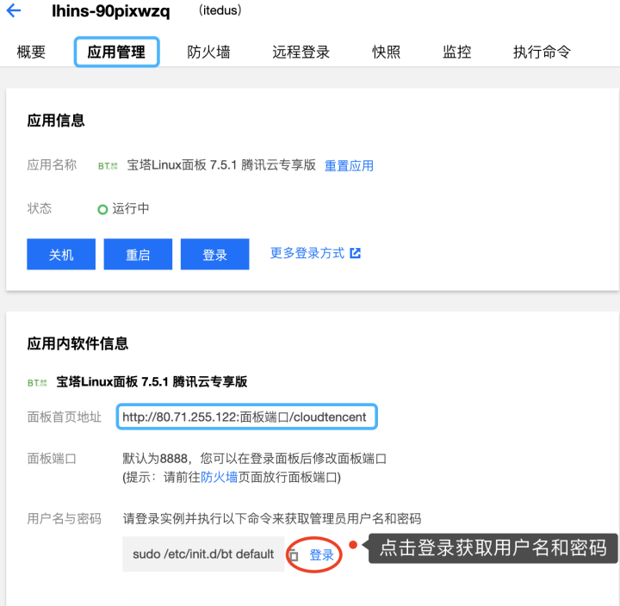Click the 用户名与密码 label
Viewport: 620px width, 606px height.
tap(65, 519)
